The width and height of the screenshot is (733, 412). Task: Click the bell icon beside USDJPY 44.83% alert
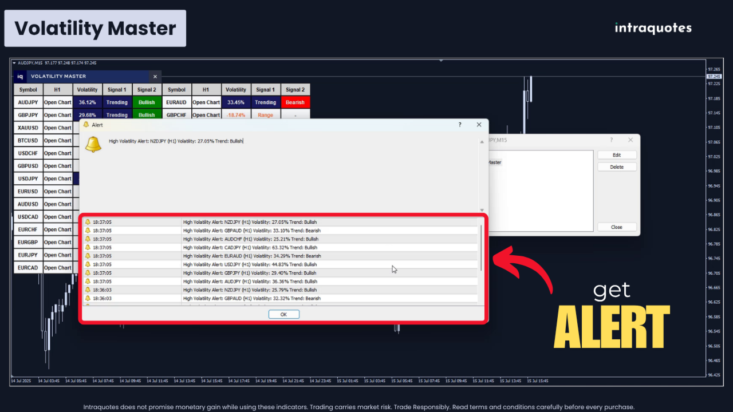(88, 264)
